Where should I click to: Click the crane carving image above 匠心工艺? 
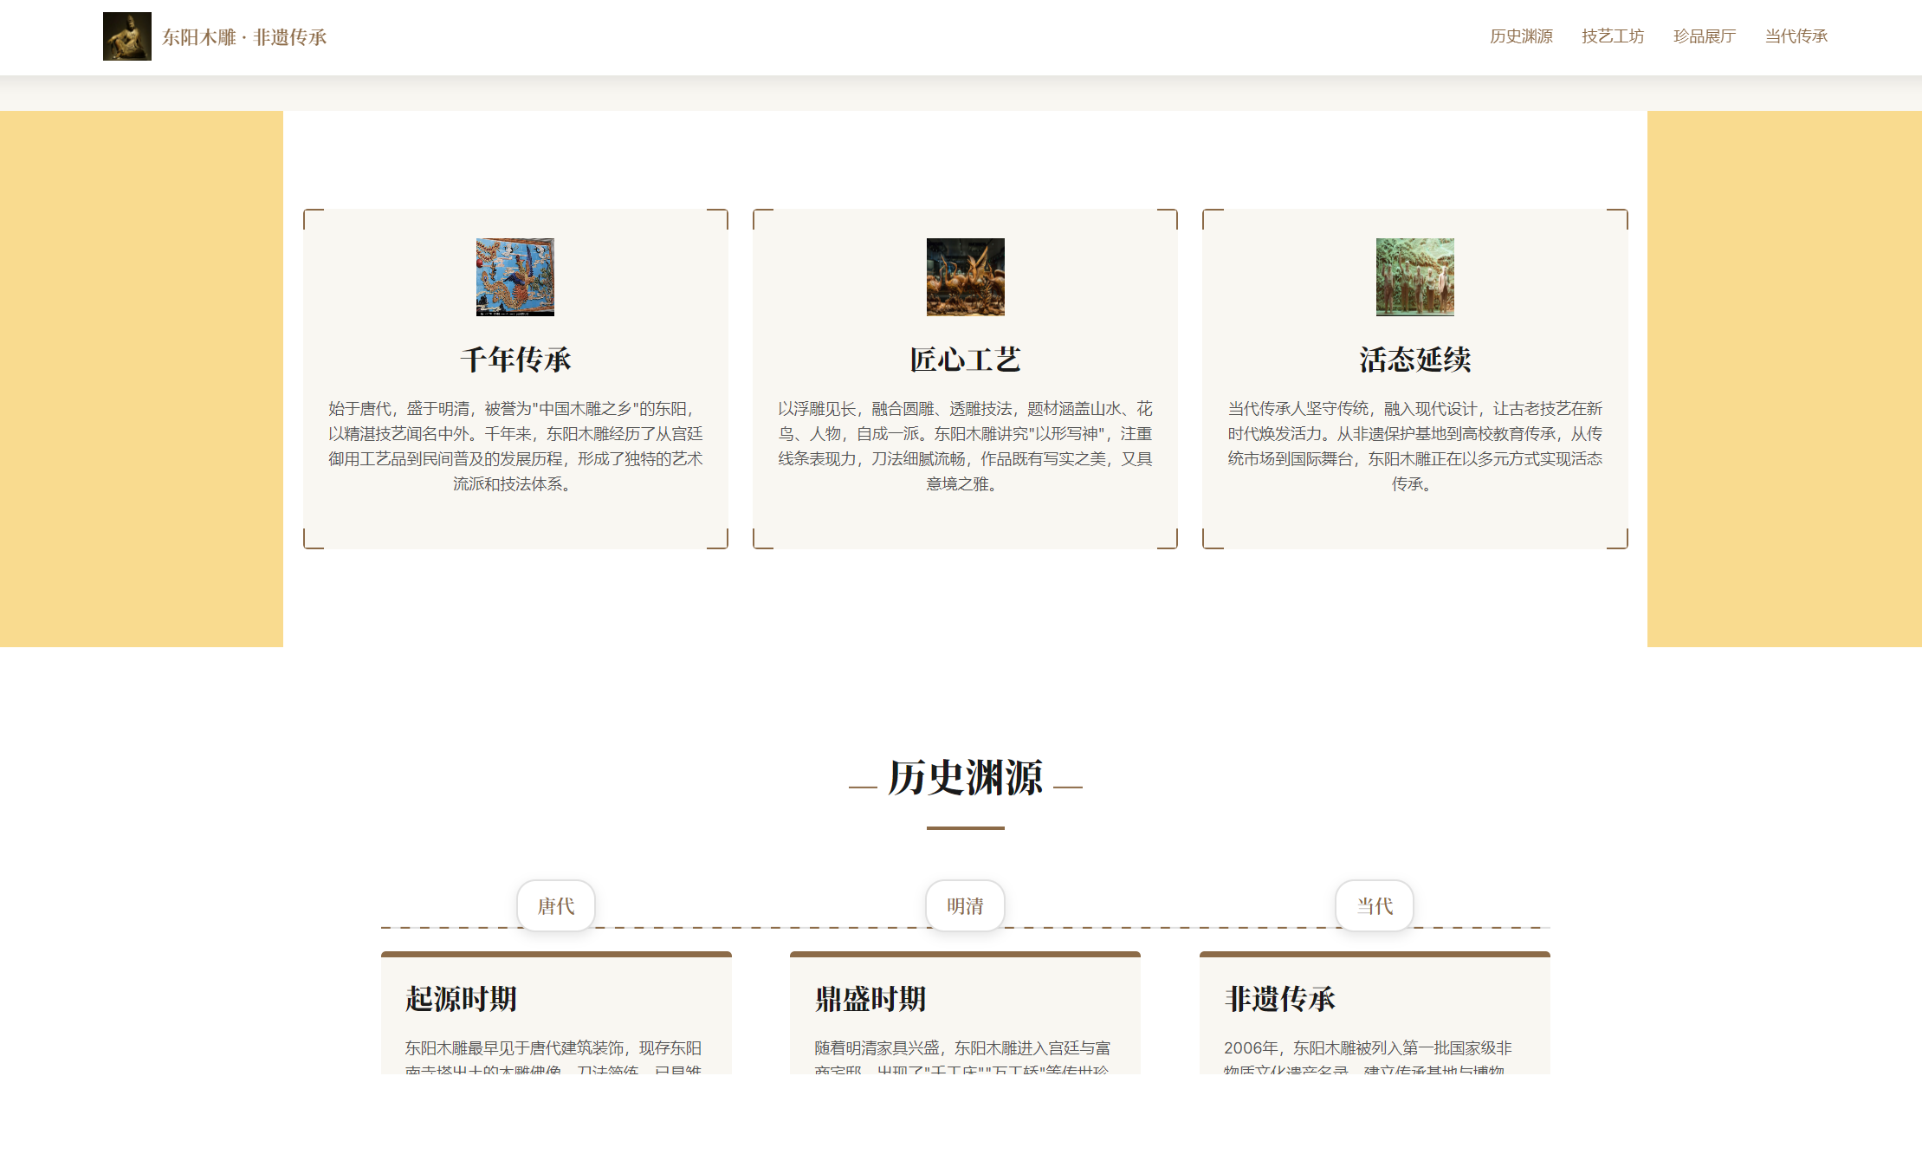click(x=965, y=276)
